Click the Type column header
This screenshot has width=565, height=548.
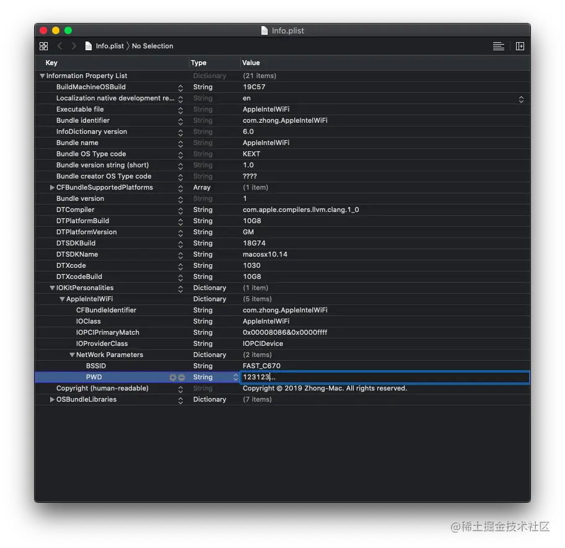click(x=198, y=63)
